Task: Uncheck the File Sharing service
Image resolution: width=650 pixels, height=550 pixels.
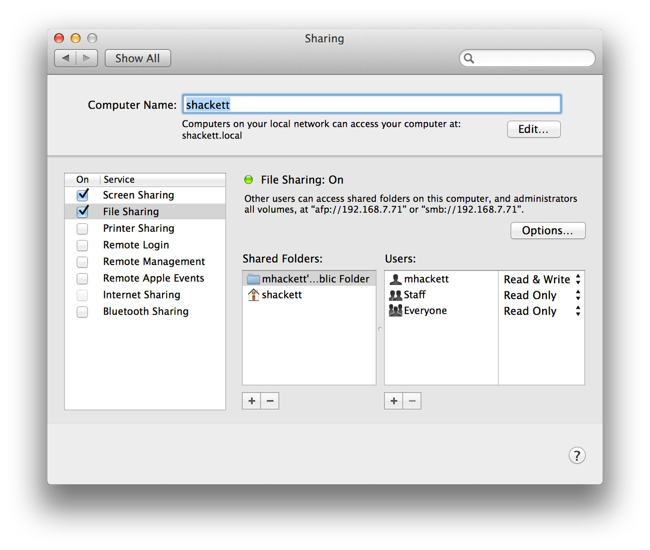Action: 82,211
